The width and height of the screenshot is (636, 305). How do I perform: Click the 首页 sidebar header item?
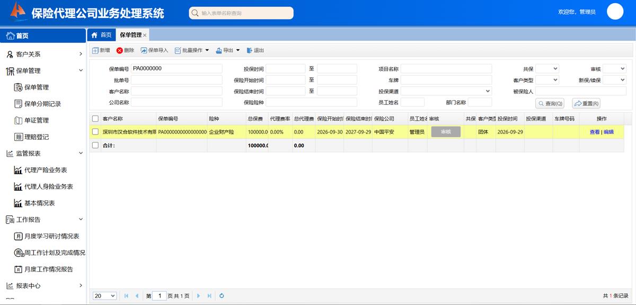[42, 36]
